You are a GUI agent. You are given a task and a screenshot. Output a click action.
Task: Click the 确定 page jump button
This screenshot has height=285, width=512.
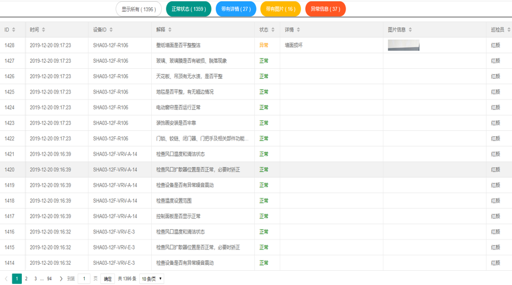pos(108,278)
